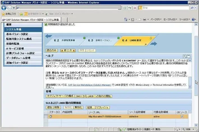Screen dimensions: 199x132
Task: Click the 前 previous step button
Action: [64, 50]
